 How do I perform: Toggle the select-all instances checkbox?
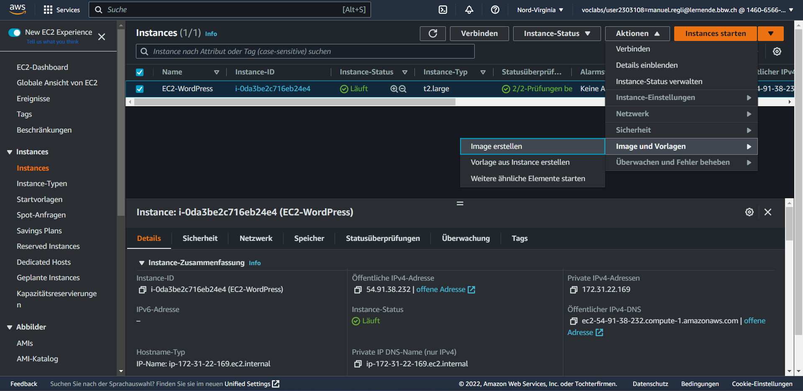click(140, 72)
